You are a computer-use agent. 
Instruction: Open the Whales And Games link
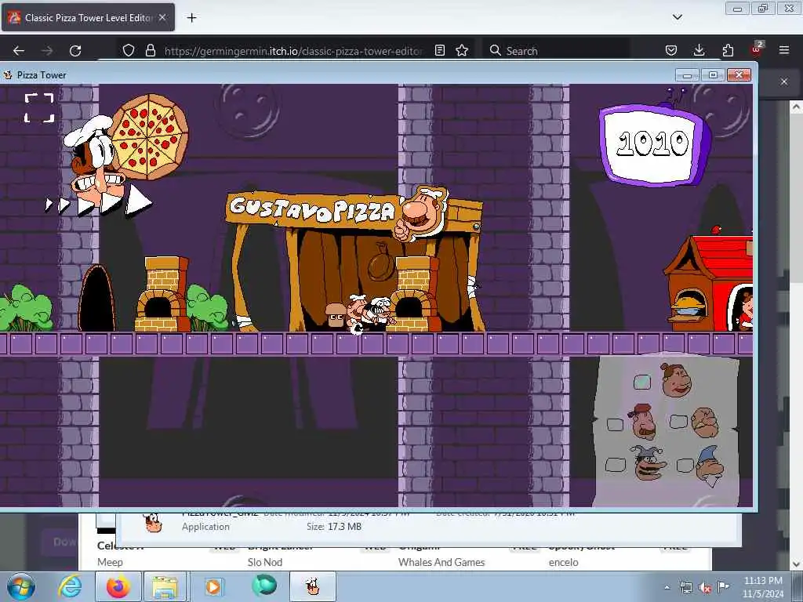point(441,562)
